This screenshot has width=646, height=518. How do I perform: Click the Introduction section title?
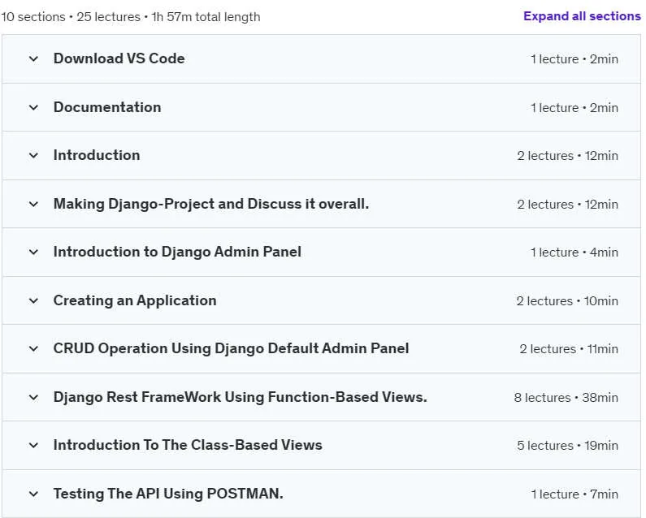pyautogui.click(x=97, y=155)
